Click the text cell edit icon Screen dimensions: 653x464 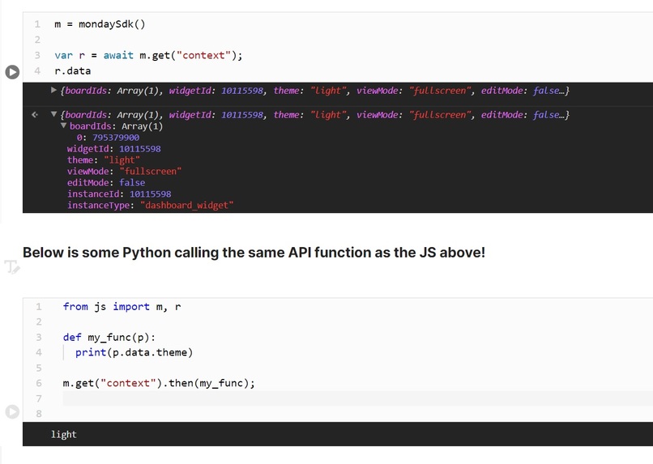tap(11, 266)
